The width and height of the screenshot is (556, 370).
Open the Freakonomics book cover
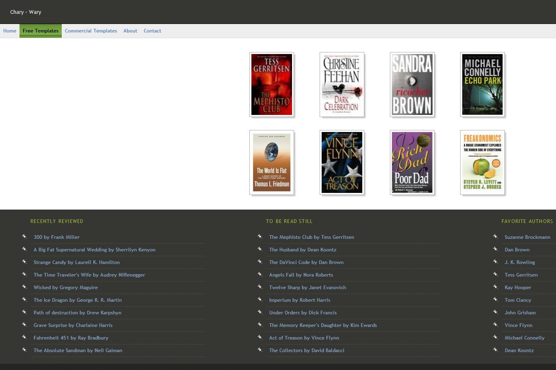point(482,162)
